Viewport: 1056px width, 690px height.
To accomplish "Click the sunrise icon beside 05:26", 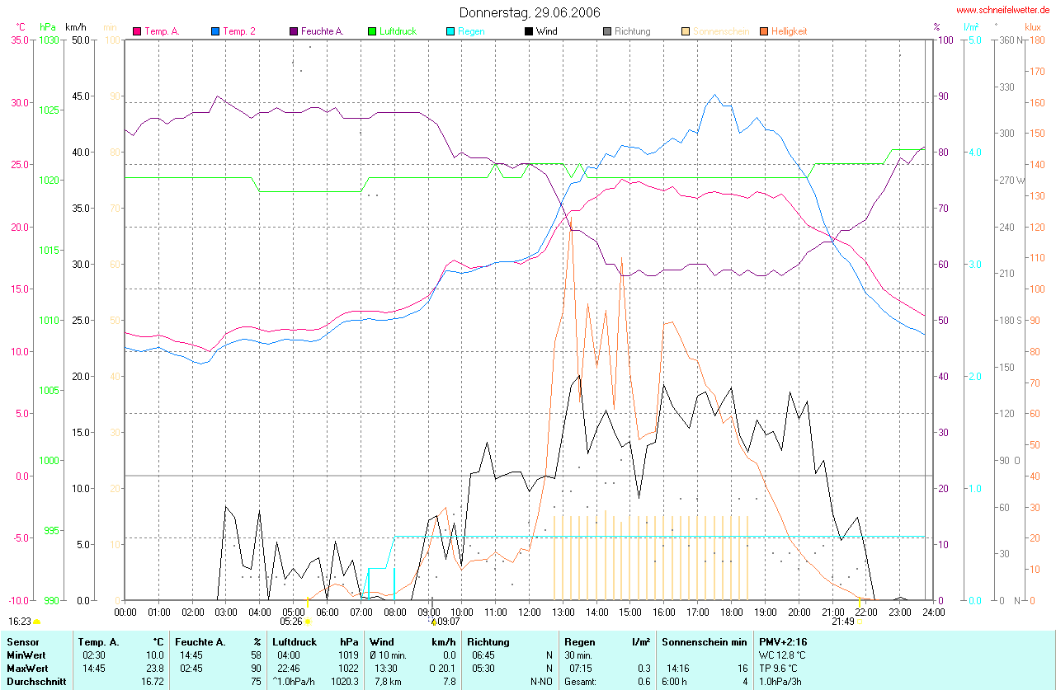I will click(x=307, y=622).
